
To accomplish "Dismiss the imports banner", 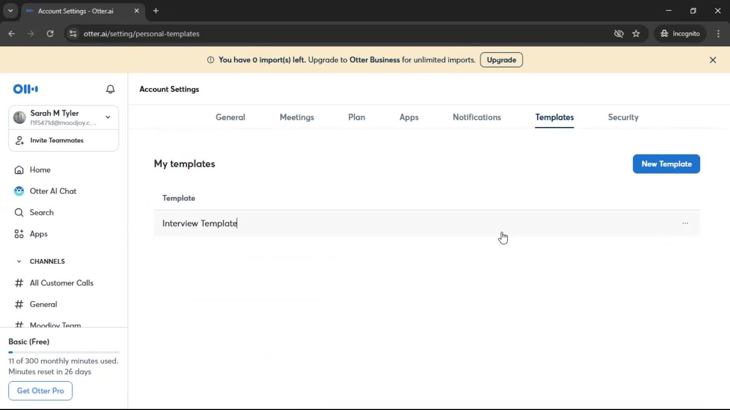I will tap(713, 60).
